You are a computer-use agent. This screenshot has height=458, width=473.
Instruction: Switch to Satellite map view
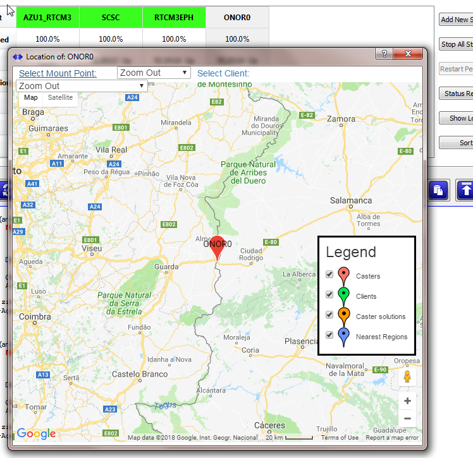tap(60, 98)
